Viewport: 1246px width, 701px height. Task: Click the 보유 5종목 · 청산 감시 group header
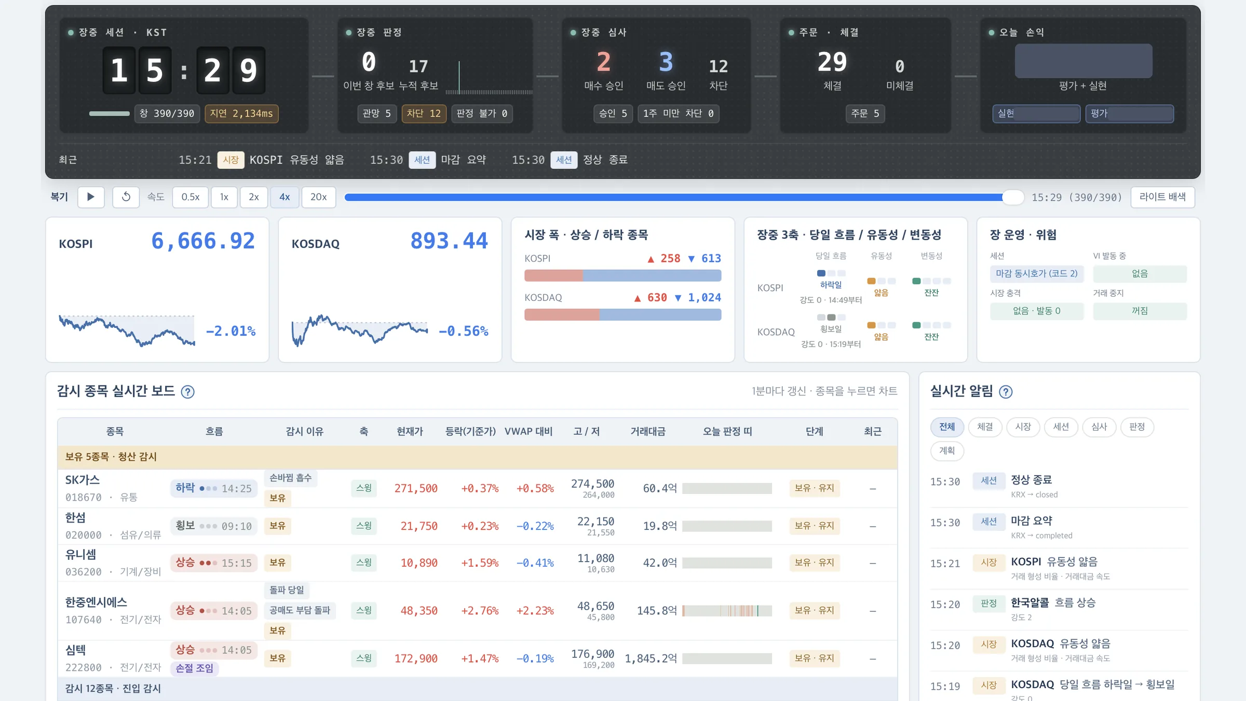tap(477, 457)
